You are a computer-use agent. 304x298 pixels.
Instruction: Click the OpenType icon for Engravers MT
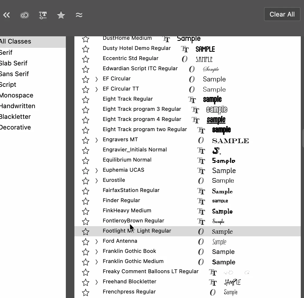[201, 140]
